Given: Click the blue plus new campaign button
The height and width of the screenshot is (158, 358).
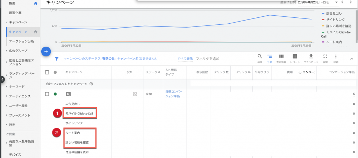Looking at the screenshot, I should 46,52.
